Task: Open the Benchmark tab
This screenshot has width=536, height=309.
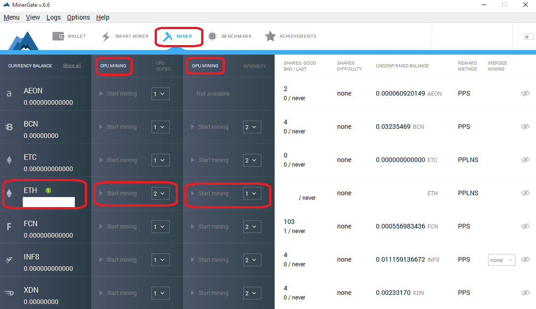Action: (230, 36)
